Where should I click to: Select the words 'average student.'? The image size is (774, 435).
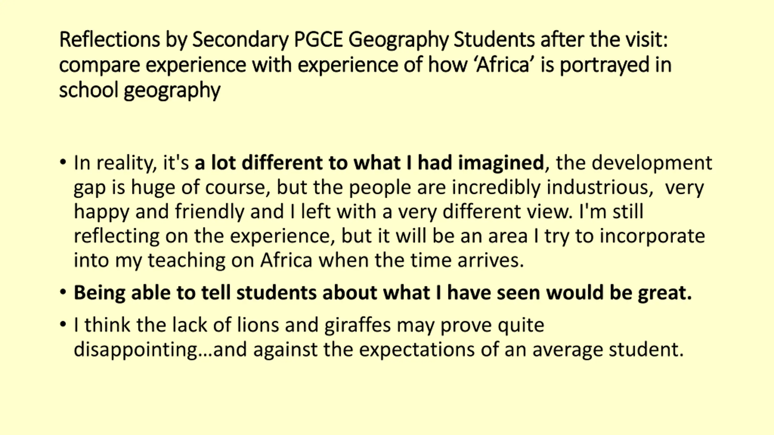pos(608,350)
